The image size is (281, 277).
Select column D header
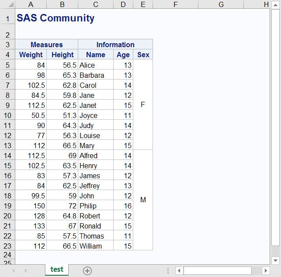pyautogui.click(x=123, y=4)
